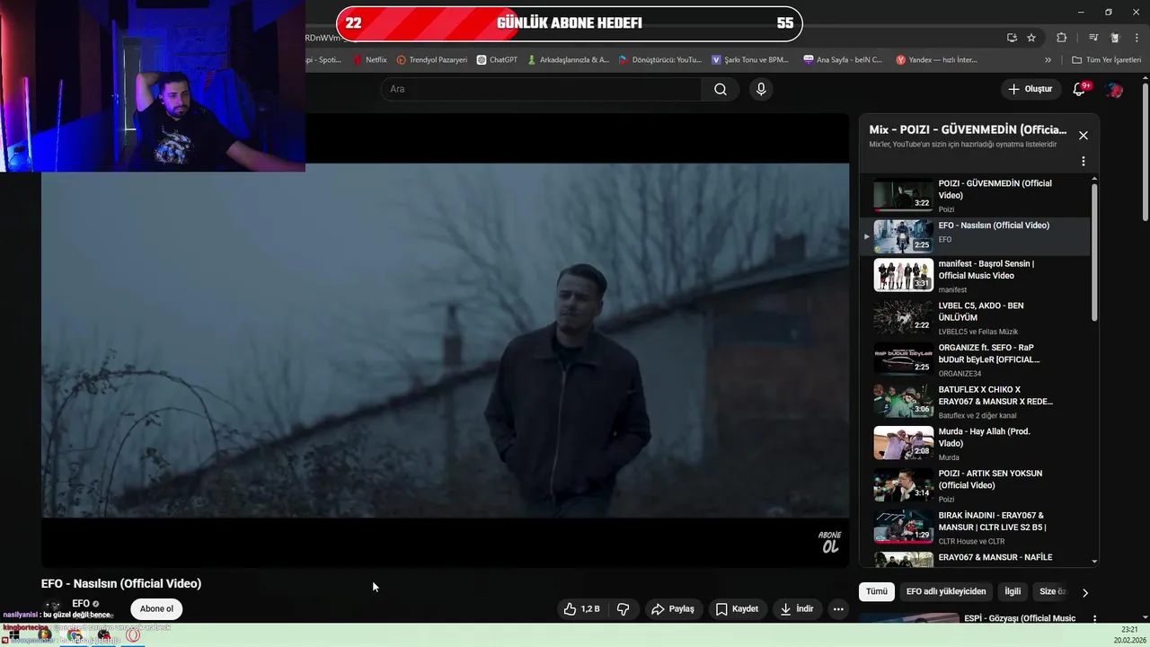Play POIZI - GÜVENMEDİN from playlist
1150x647 pixels.
(975, 195)
